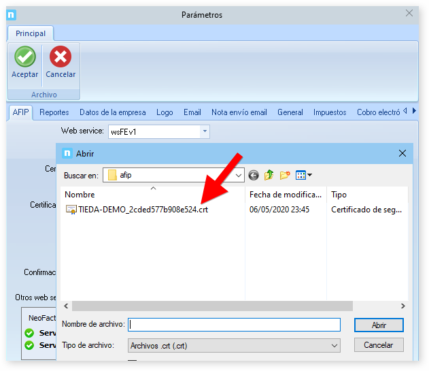Expand the Tipo de archivo dropdown
Viewport: 429px width, 371px height.
(334, 346)
